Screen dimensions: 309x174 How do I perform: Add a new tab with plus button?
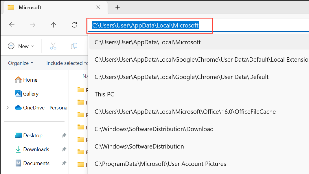(x=117, y=8)
